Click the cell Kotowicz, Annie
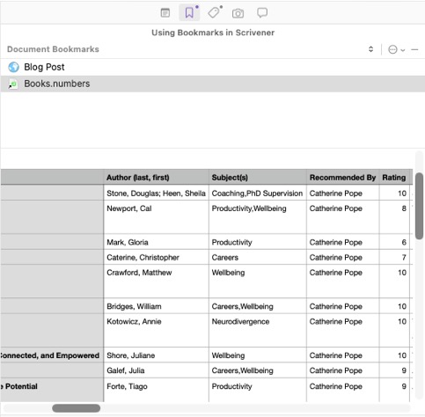 click(156, 330)
